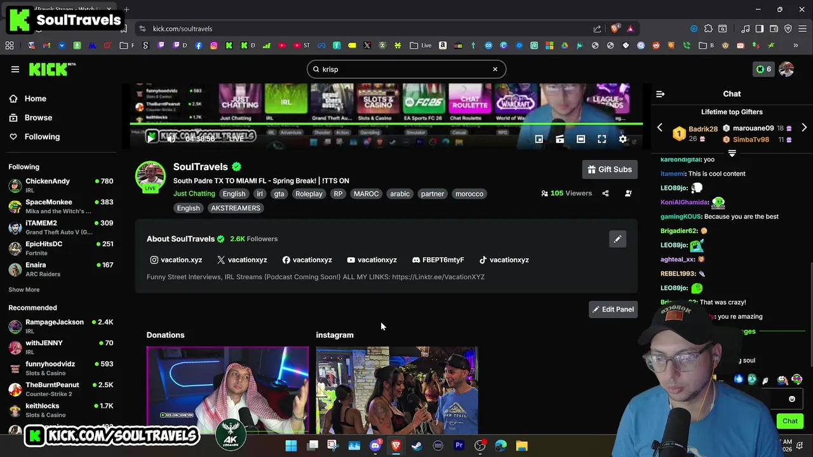Clear the search box with X
The height and width of the screenshot is (457, 813).
click(495, 69)
